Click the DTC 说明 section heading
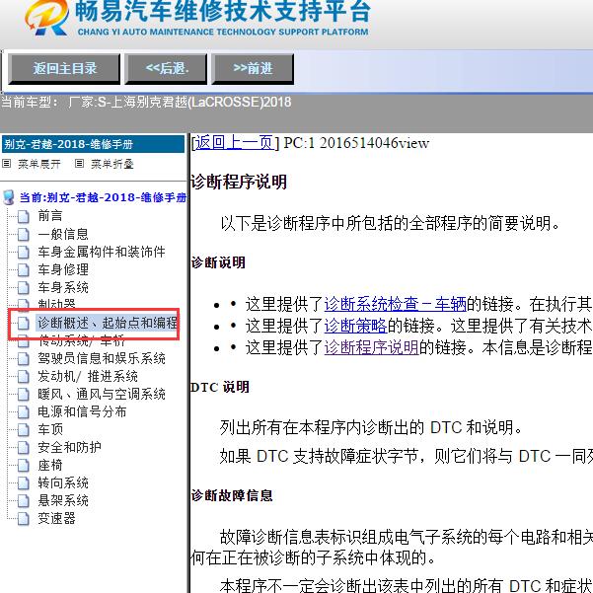 click(x=220, y=387)
